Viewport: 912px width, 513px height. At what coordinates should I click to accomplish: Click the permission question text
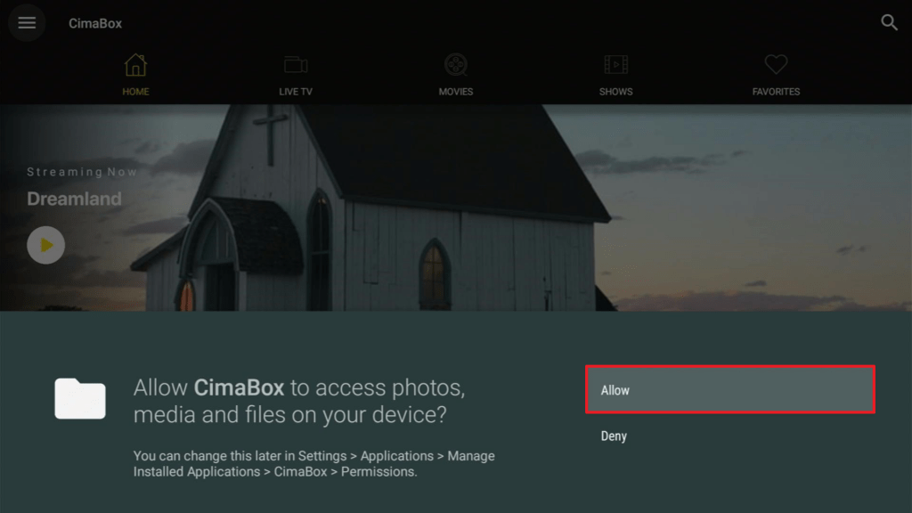pyautogui.click(x=299, y=402)
